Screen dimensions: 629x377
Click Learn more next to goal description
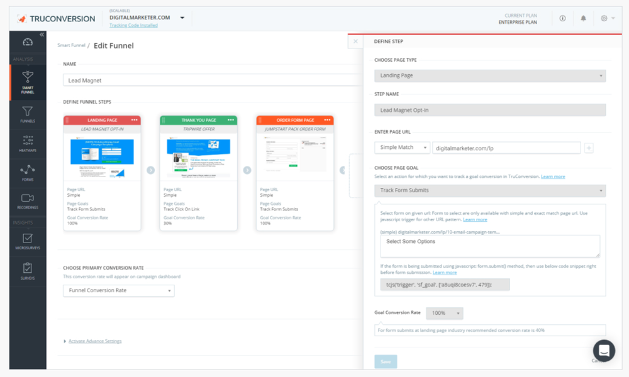tap(553, 177)
